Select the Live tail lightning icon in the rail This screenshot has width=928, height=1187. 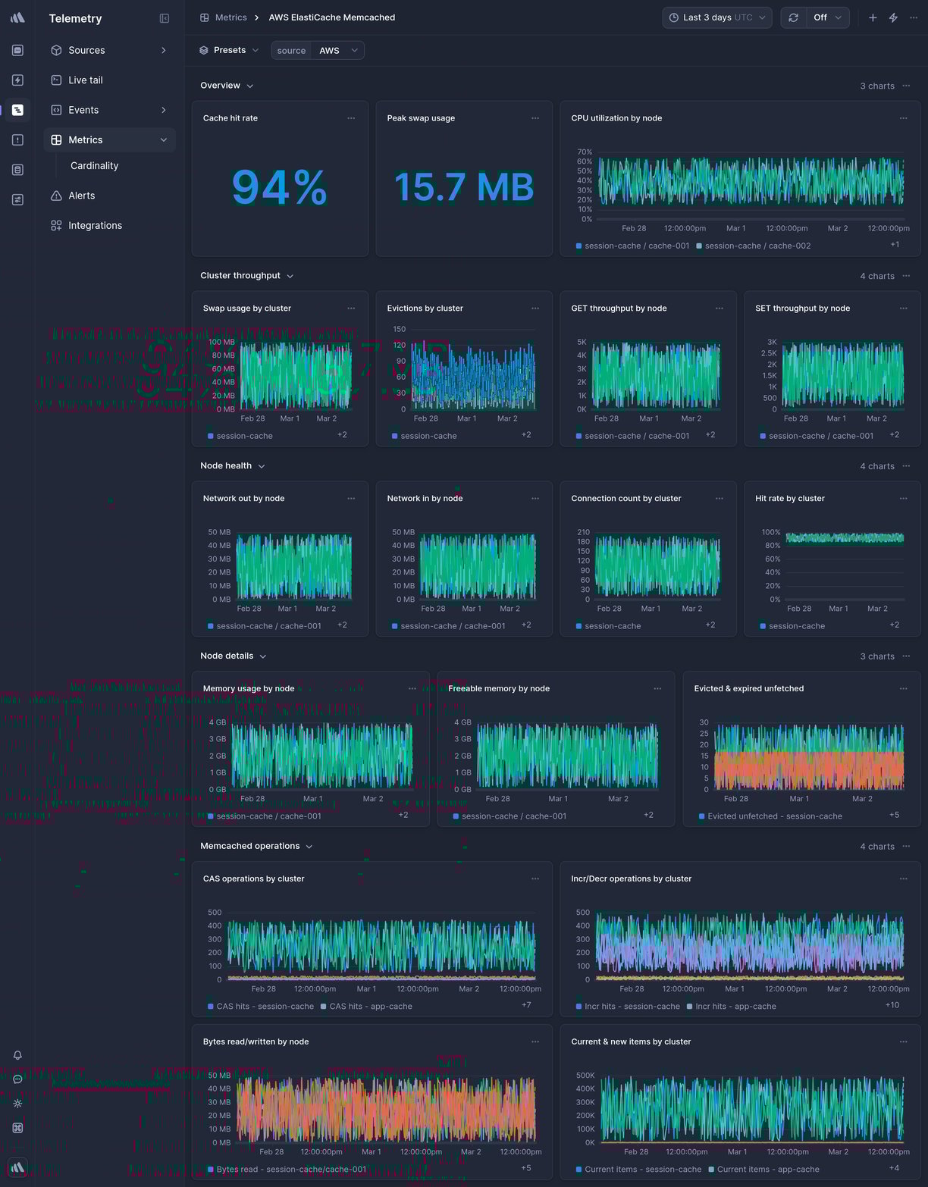(x=17, y=80)
